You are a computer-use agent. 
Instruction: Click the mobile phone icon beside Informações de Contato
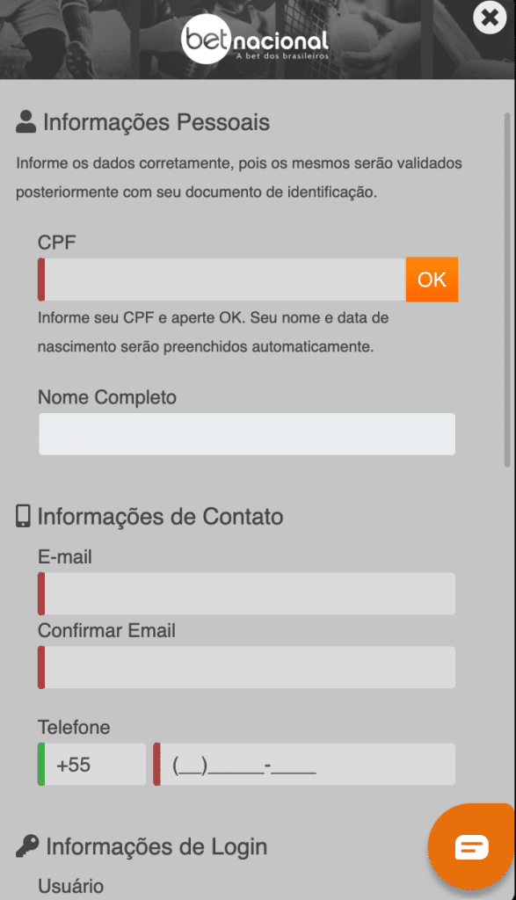23,516
